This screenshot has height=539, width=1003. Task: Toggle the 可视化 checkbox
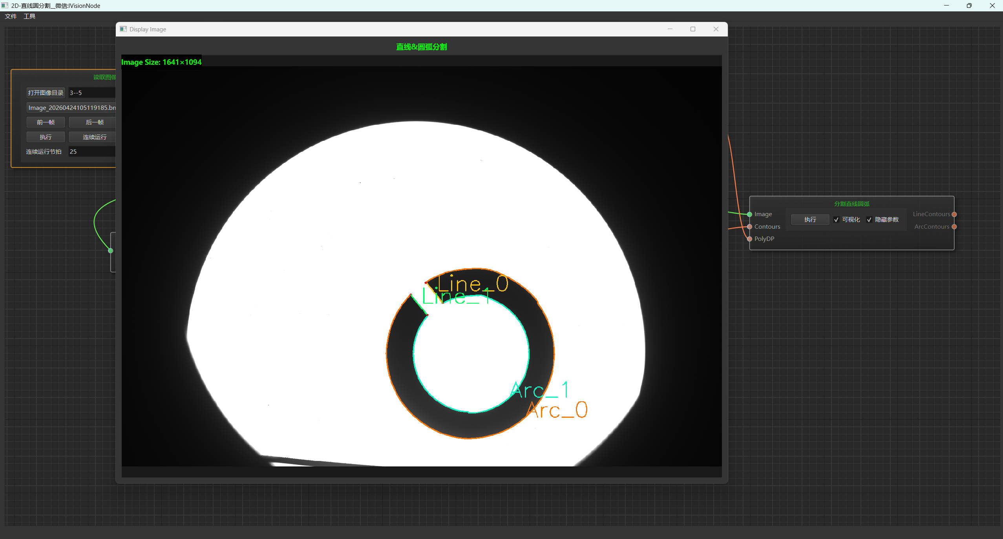[x=836, y=220]
